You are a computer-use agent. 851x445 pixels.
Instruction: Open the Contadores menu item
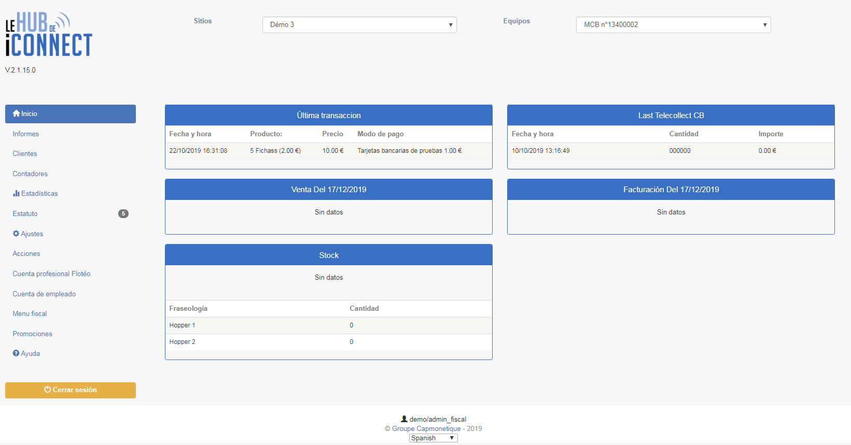coord(30,174)
